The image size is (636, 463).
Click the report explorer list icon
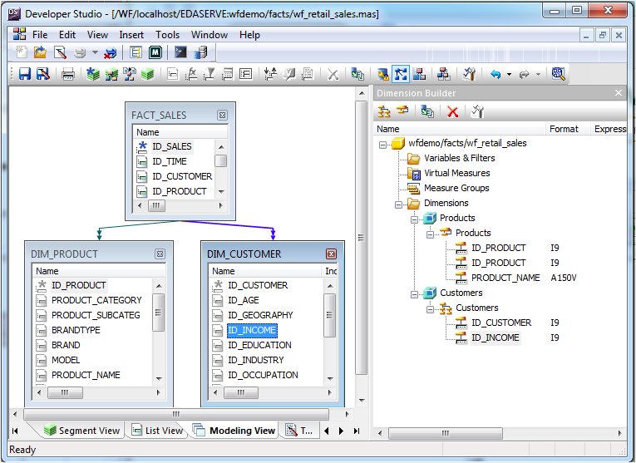[136, 52]
